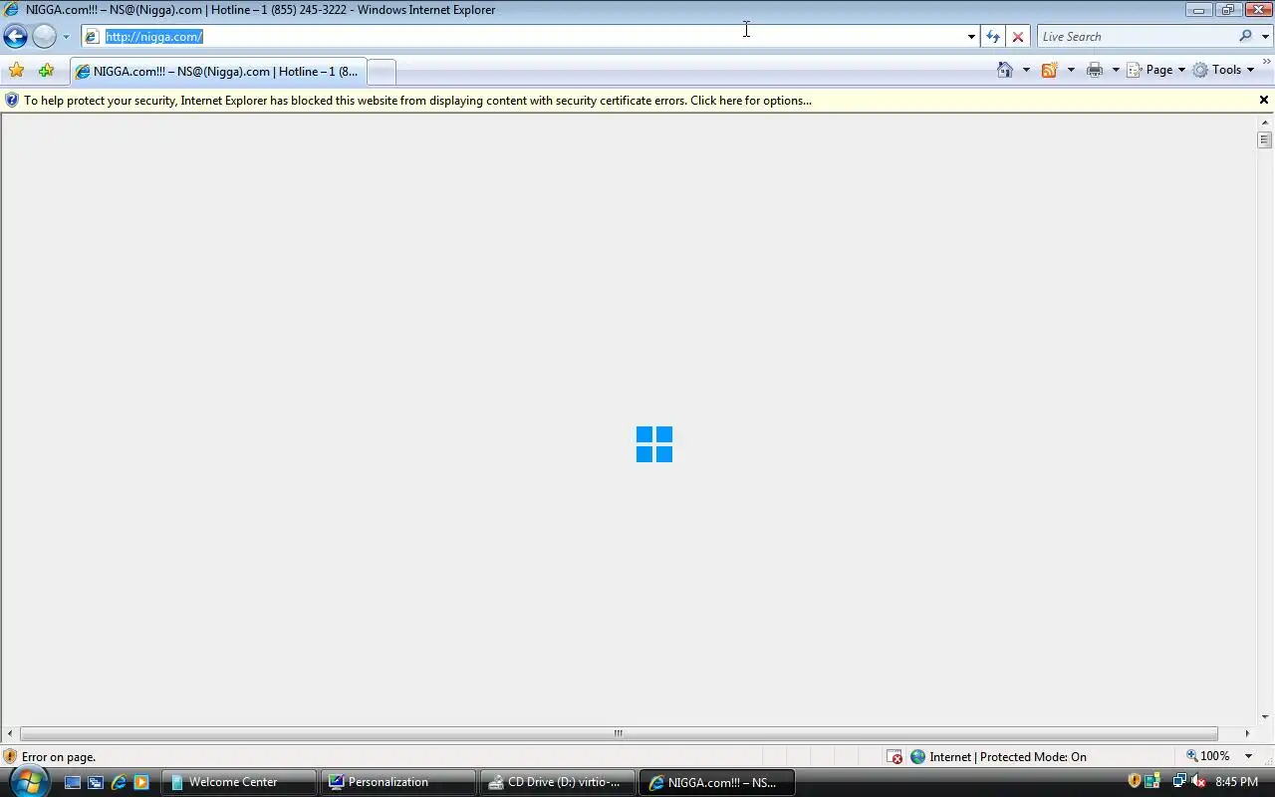Click the Stop loading button
Image resolution: width=1275 pixels, height=797 pixels.
click(x=1018, y=37)
